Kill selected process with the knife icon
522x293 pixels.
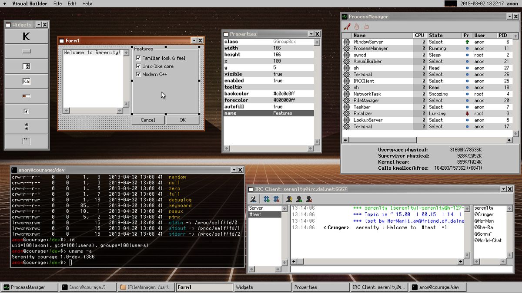pyautogui.click(x=347, y=25)
